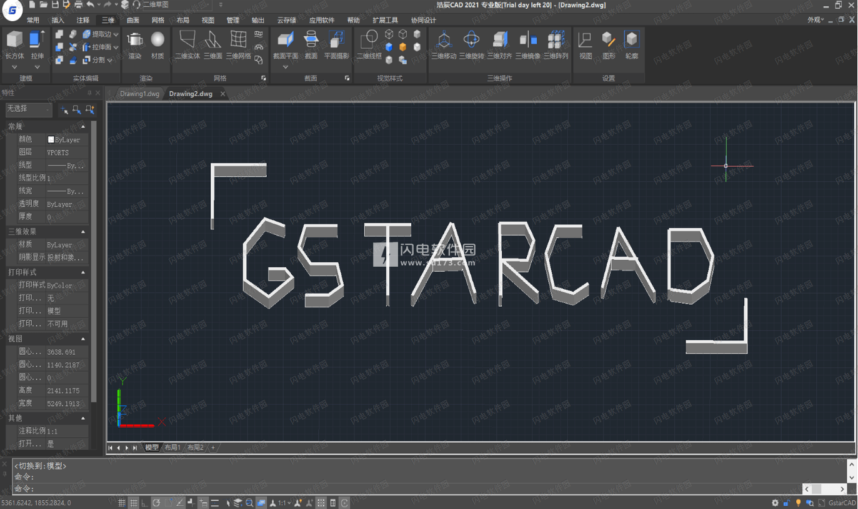Switch to the 布局2 layout tab
Image resolution: width=858 pixels, height=509 pixels.
click(196, 447)
